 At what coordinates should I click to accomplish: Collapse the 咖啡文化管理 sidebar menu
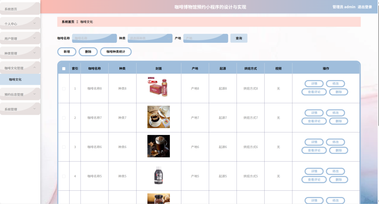(20, 68)
